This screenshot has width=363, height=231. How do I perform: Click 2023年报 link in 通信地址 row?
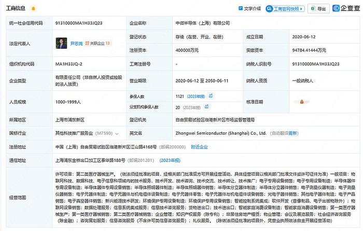click(170, 160)
